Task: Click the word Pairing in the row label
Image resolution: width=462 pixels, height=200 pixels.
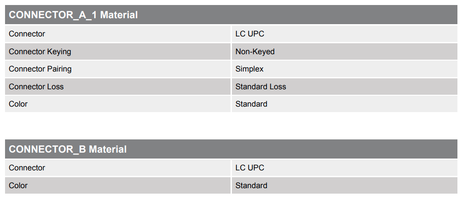Action: pos(59,69)
